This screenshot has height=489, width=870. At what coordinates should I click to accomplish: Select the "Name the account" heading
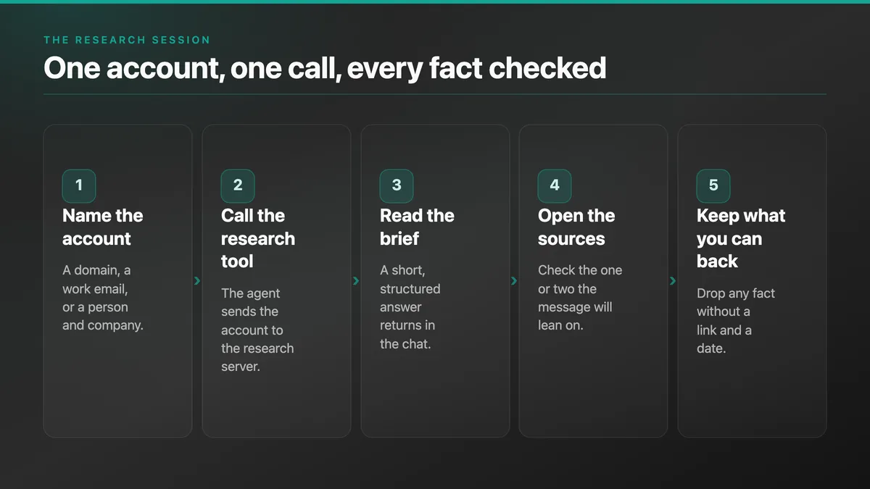(x=103, y=227)
